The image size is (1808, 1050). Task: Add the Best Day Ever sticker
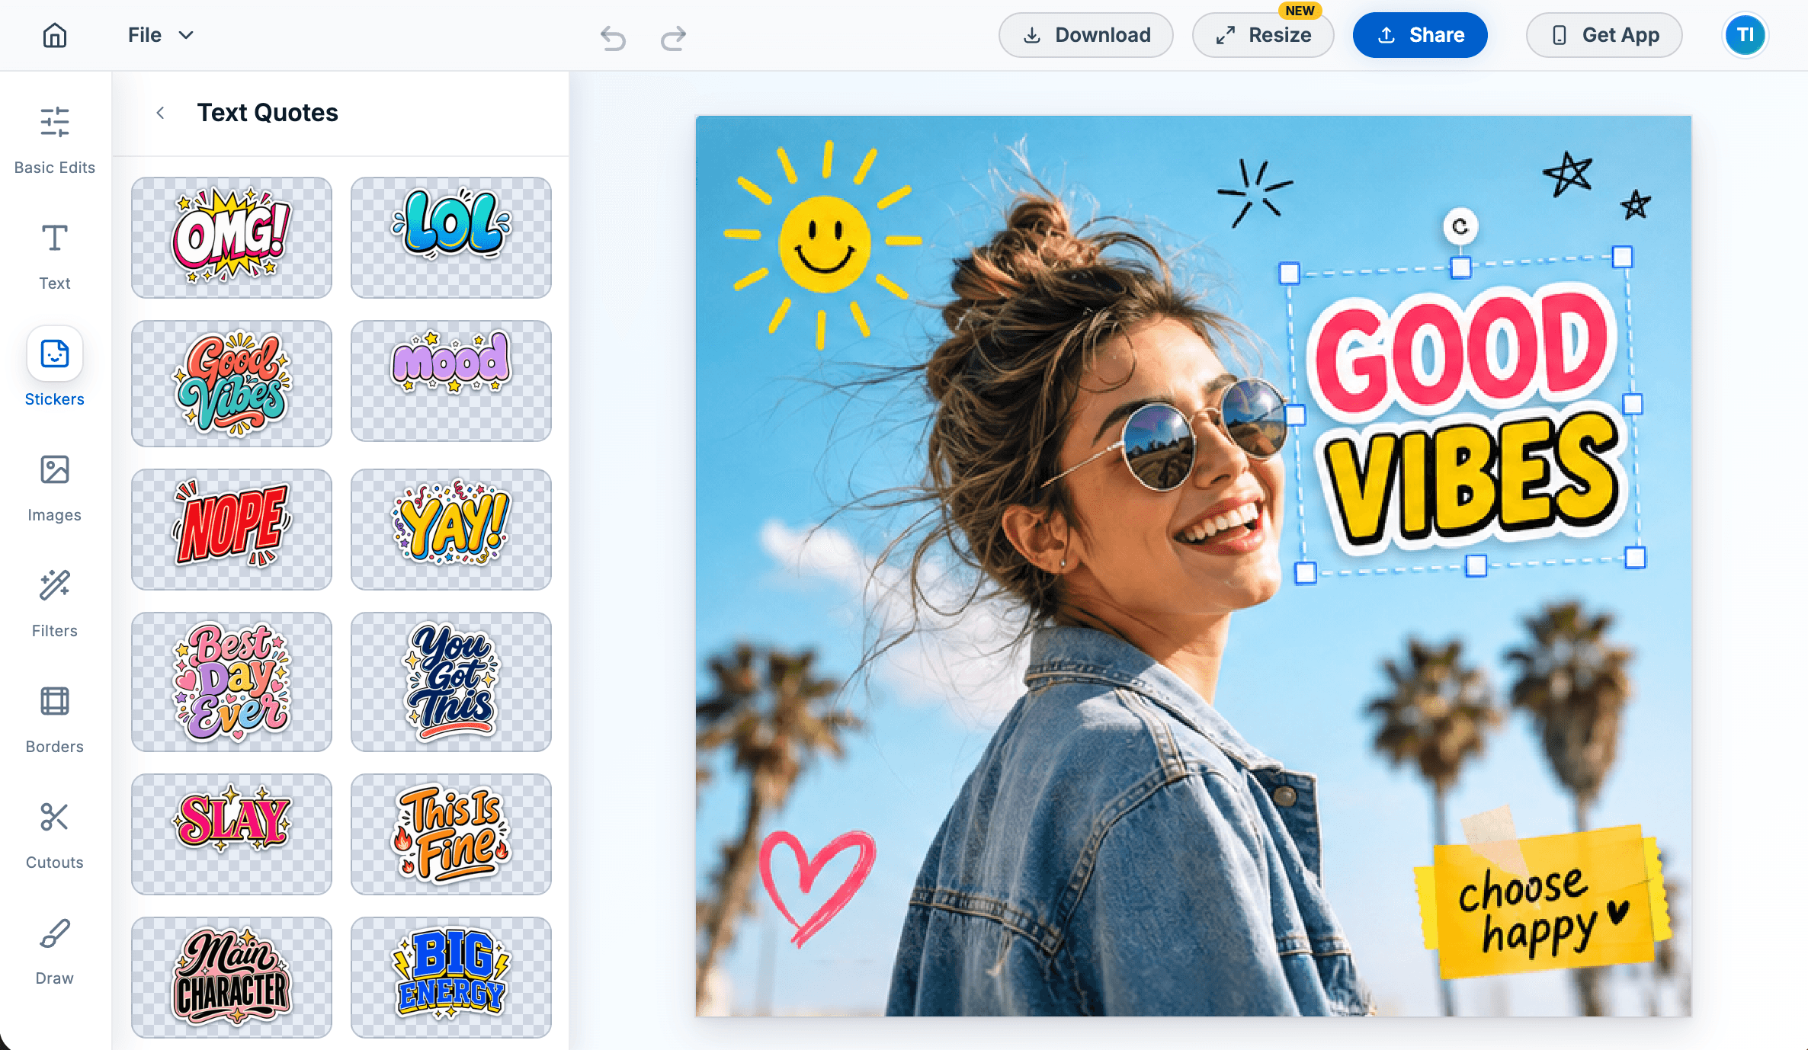click(232, 681)
